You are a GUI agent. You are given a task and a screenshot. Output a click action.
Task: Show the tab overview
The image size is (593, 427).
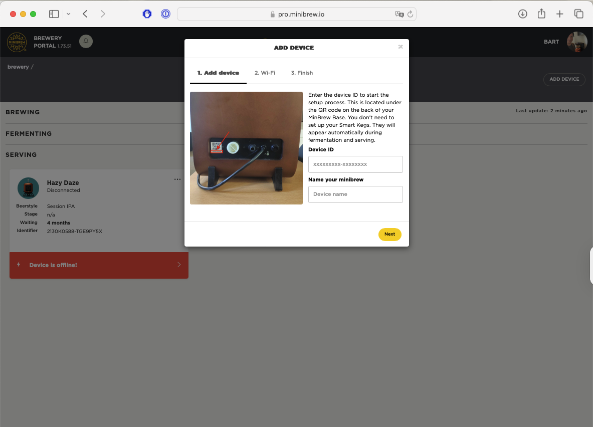point(578,14)
